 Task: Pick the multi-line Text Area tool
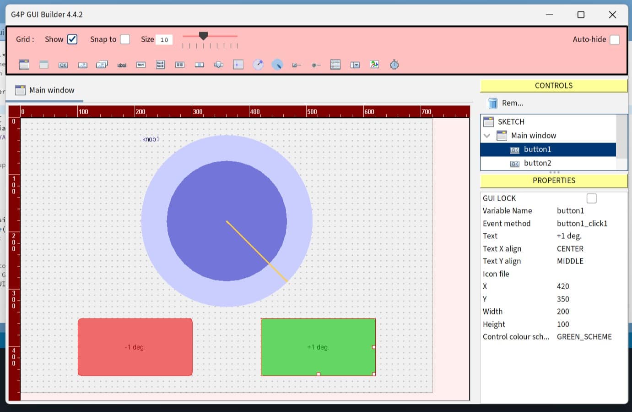[x=160, y=65]
